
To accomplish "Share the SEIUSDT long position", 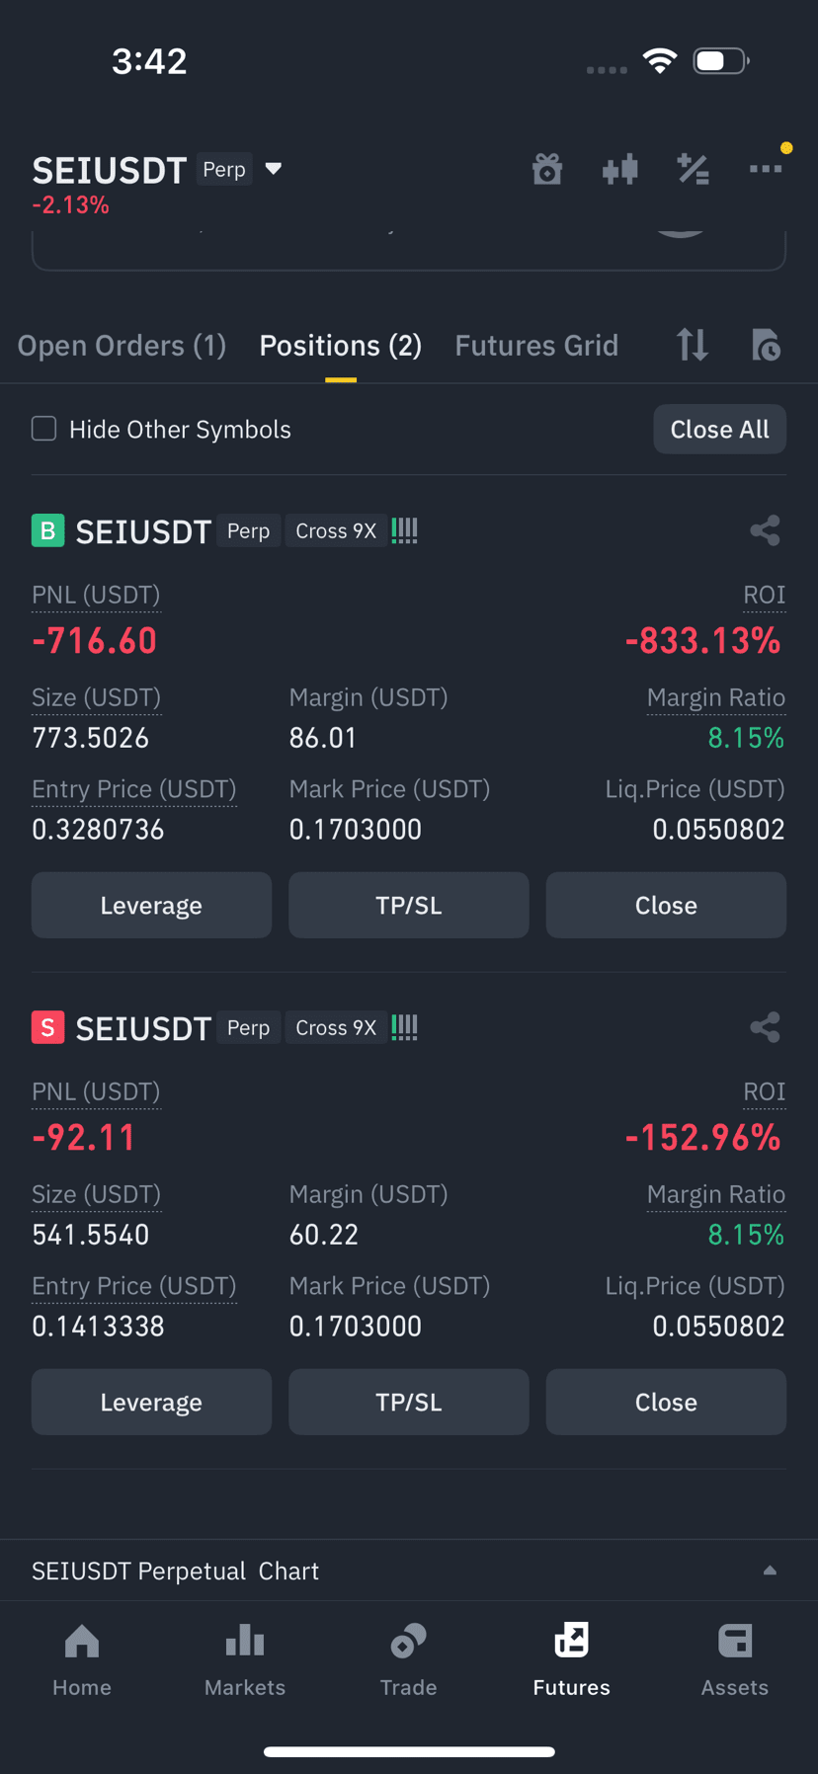I will (x=765, y=530).
